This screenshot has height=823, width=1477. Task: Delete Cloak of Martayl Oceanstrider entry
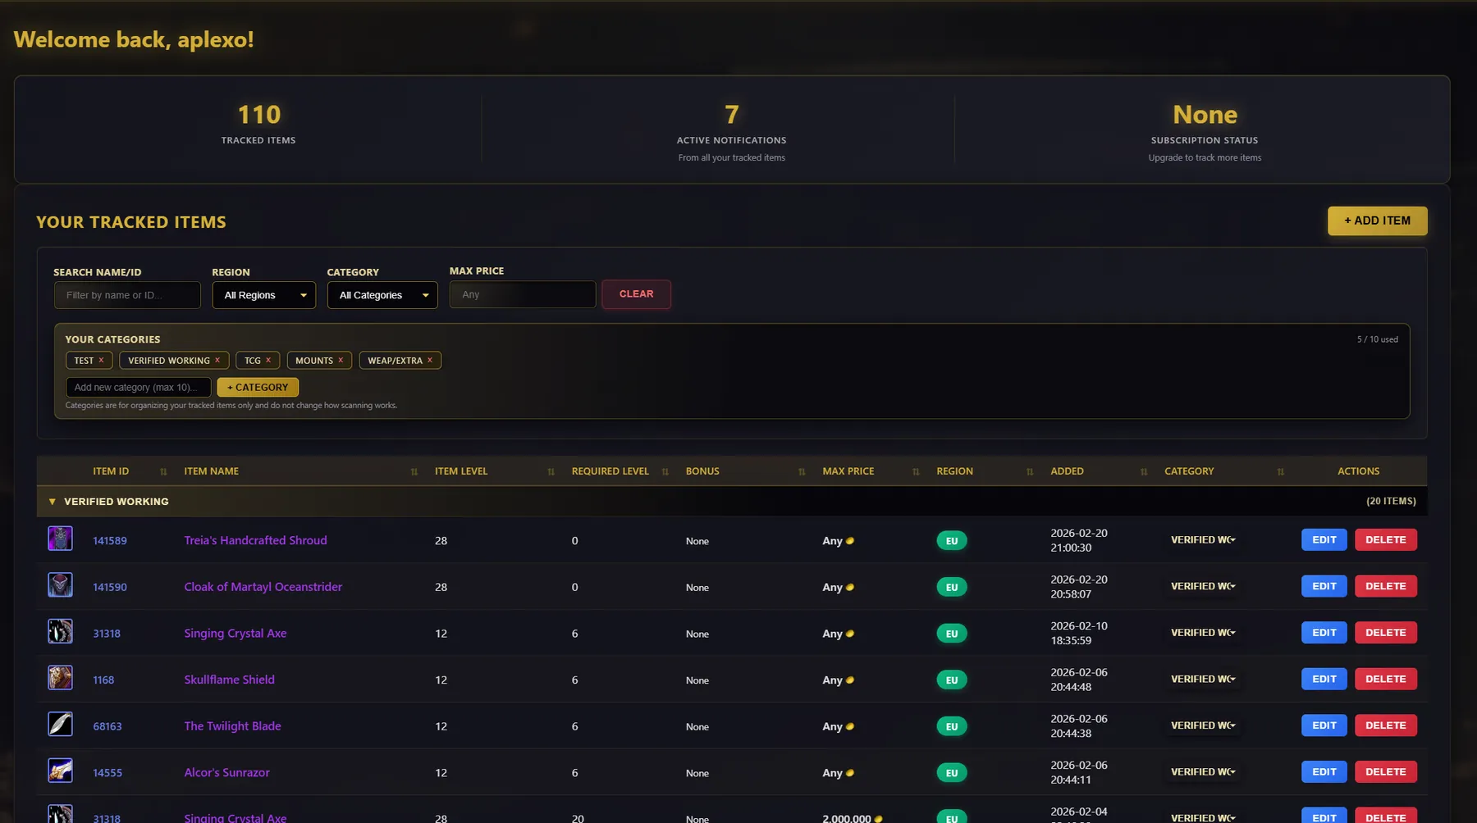[x=1386, y=586]
